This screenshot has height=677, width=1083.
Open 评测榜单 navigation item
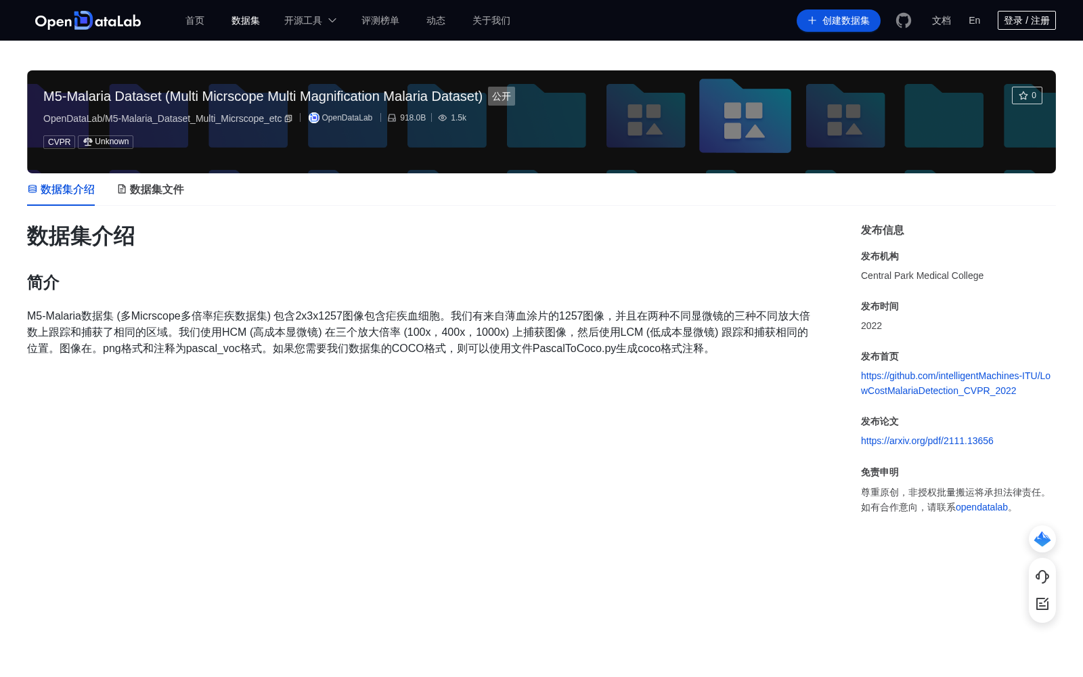[x=380, y=20]
